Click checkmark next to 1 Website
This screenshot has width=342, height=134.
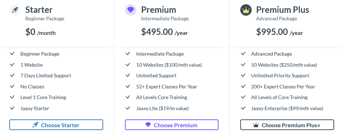[x=12, y=65]
